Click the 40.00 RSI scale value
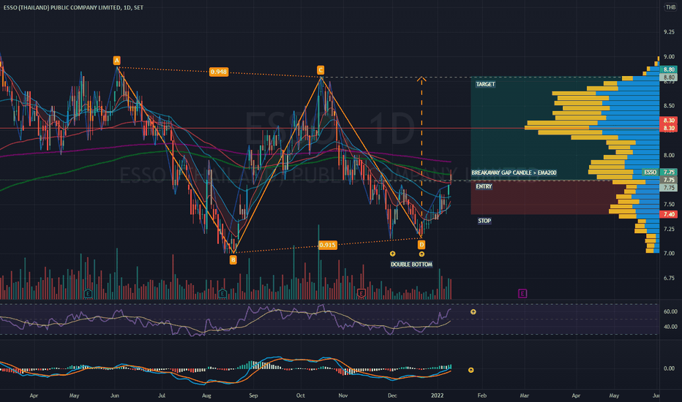 coord(670,327)
